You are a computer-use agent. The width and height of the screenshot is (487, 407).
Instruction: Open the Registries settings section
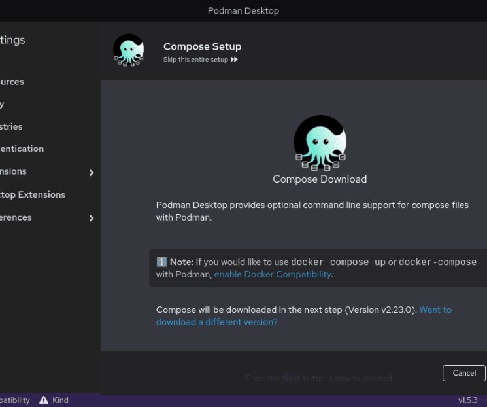coord(11,126)
